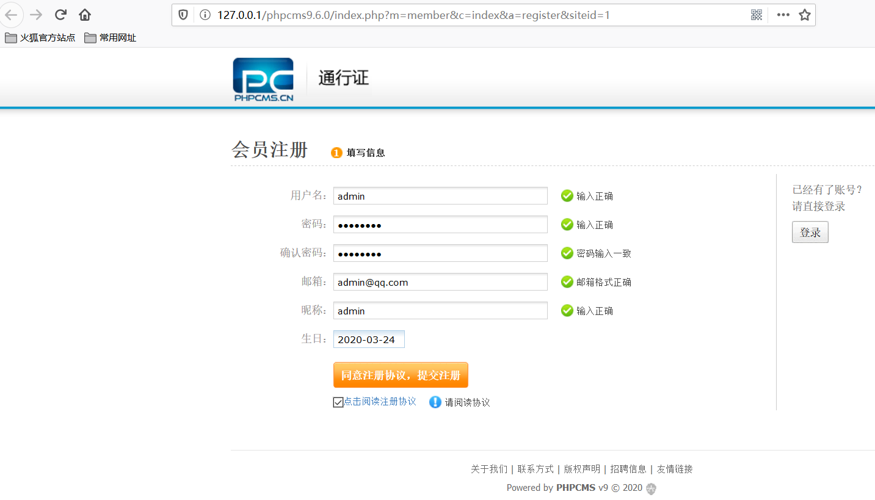Focus the 确认密码 field
The width and height of the screenshot is (875, 500).
click(440, 253)
